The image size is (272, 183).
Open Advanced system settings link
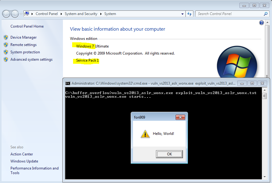pos(31,59)
